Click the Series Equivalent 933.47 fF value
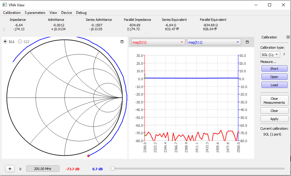 tap(172, 29)
